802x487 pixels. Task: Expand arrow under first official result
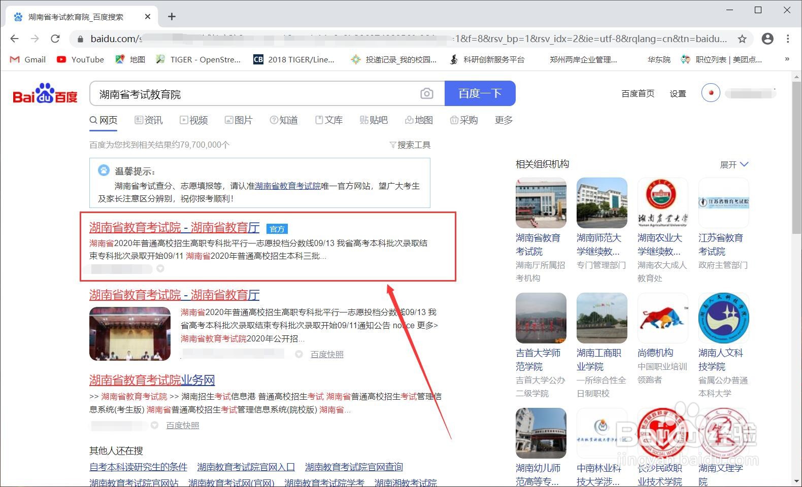160,269
